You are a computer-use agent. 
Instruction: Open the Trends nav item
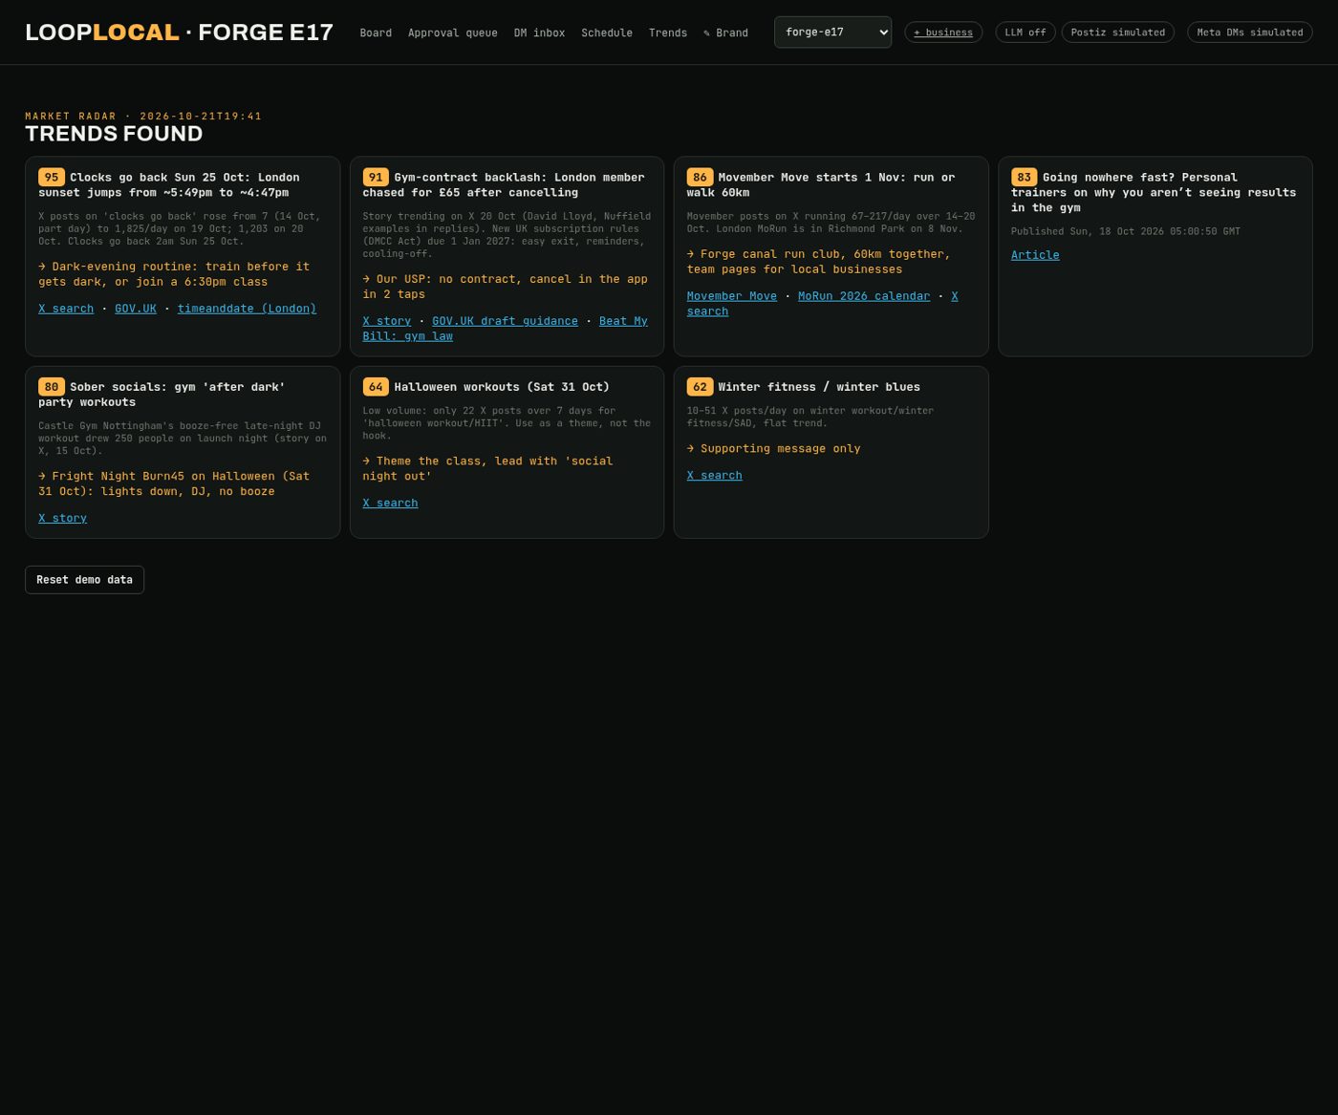(x=668, y=32)
